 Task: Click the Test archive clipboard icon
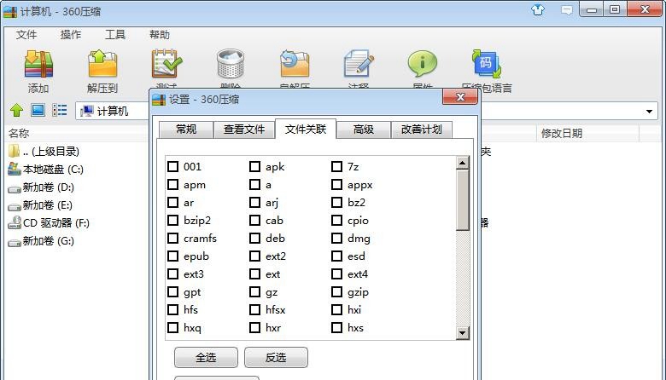166,64
